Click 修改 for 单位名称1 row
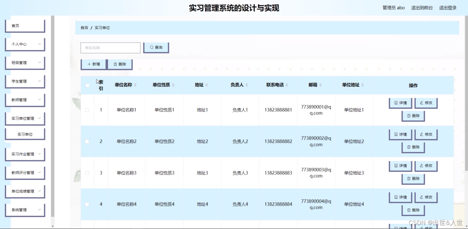The width and height of the screenshot is (468, 229). (426, 103)
